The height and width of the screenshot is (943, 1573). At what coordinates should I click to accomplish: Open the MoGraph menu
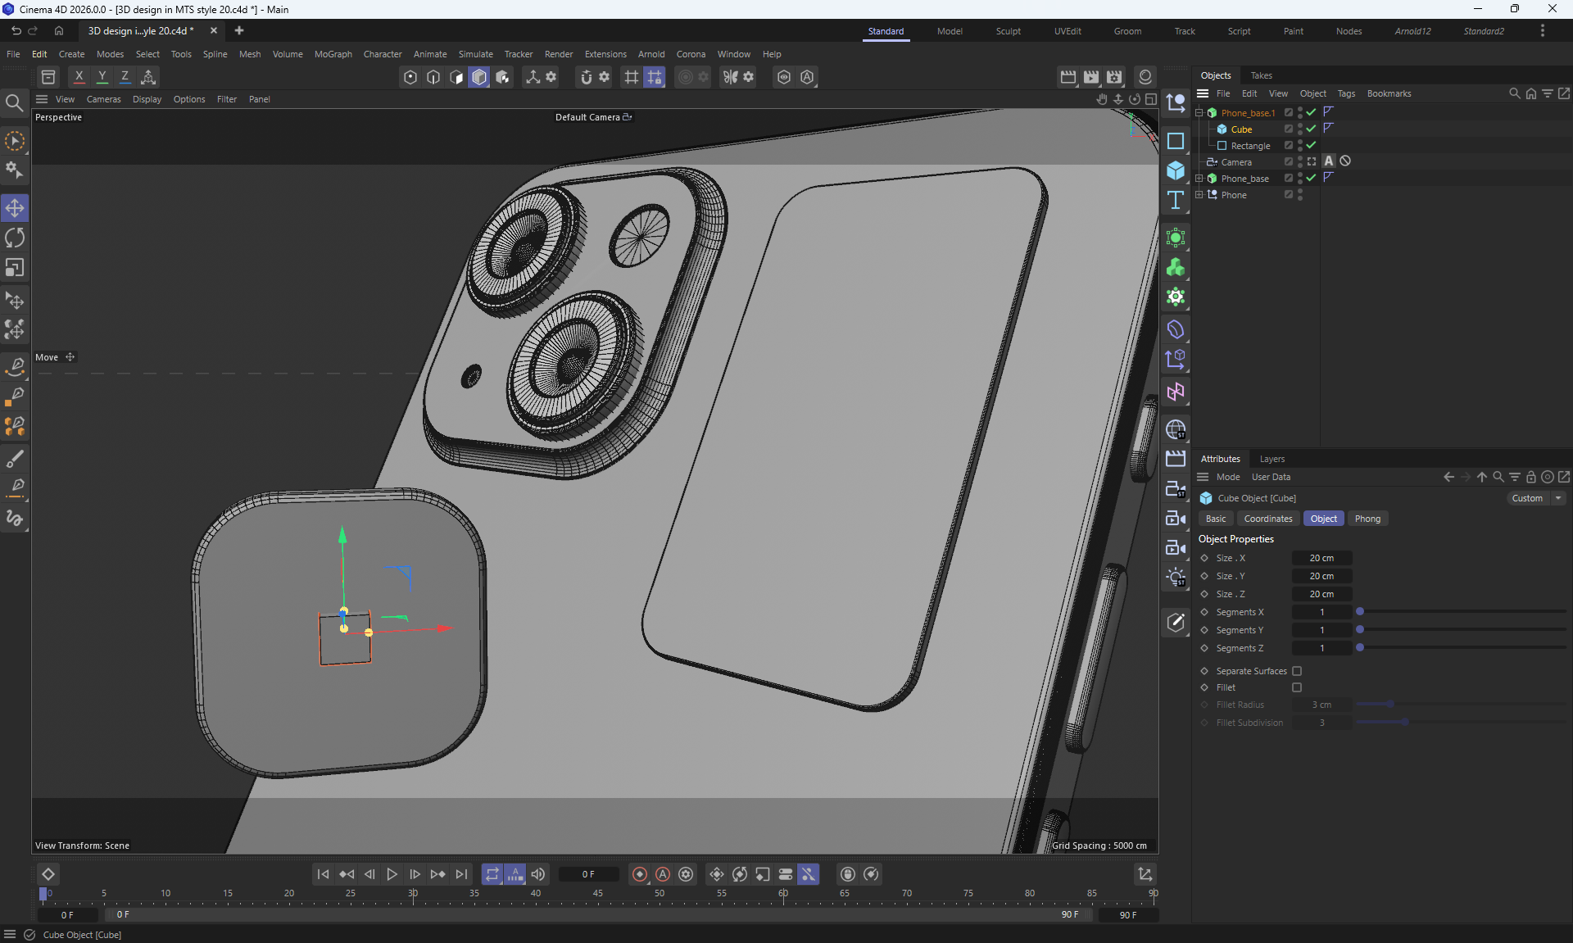tap(333, 54)
